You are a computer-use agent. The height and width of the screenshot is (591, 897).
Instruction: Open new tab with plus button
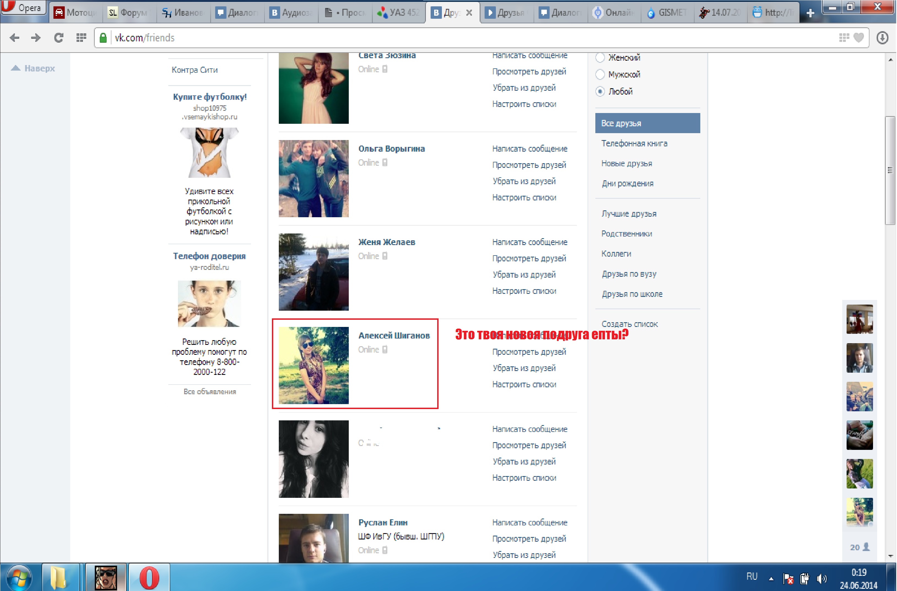click(x=810, y=13)
